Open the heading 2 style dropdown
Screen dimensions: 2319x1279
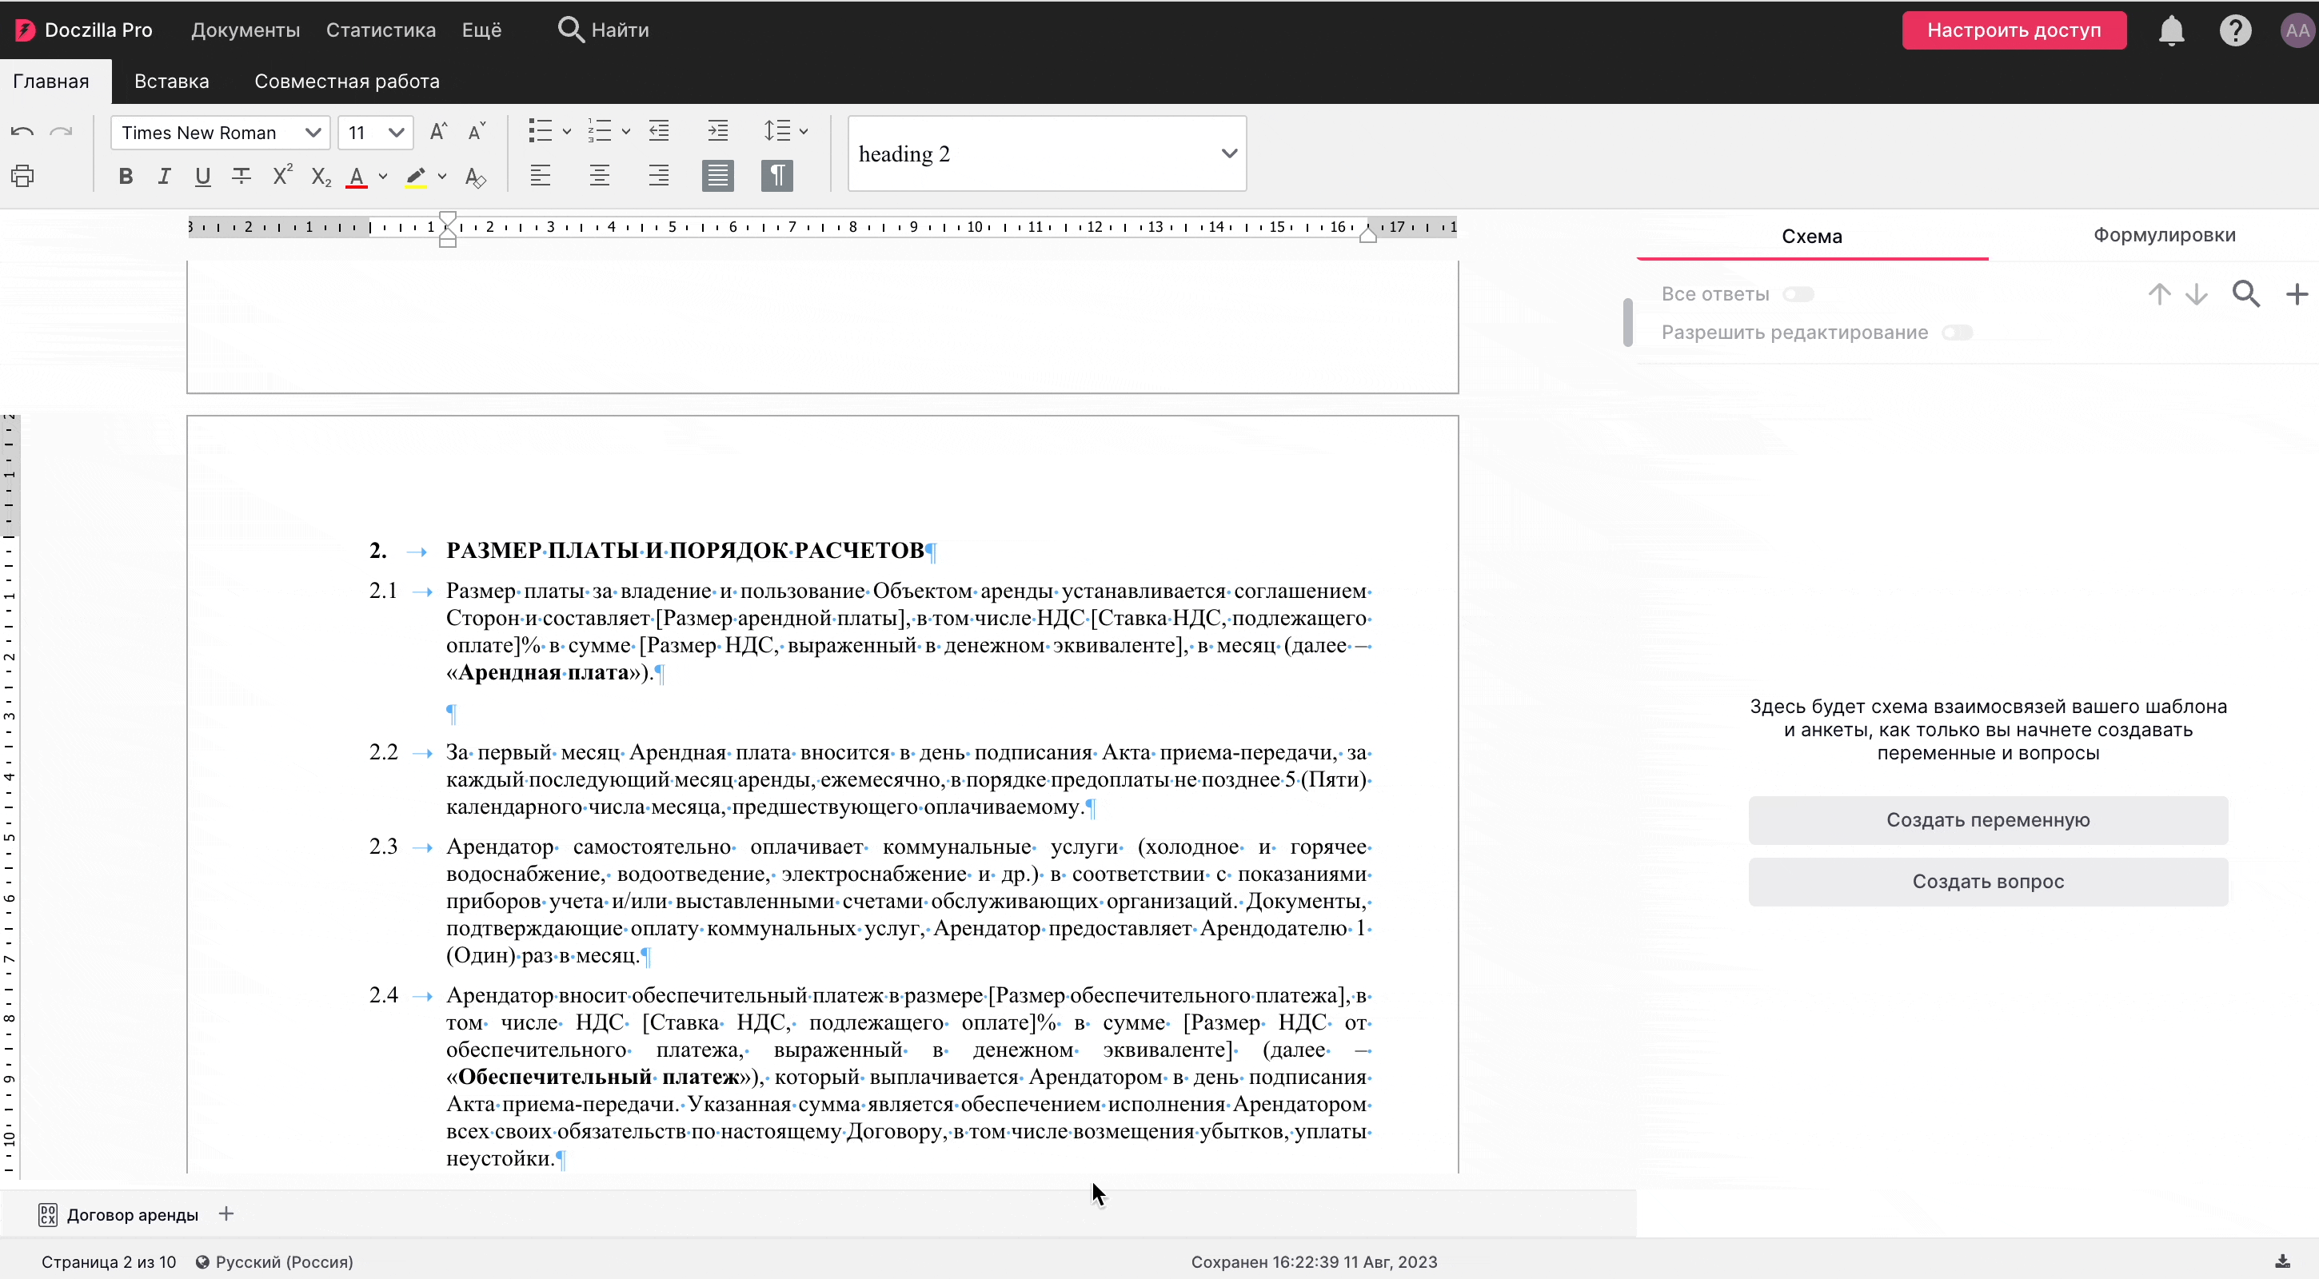tap(1047, 154)
